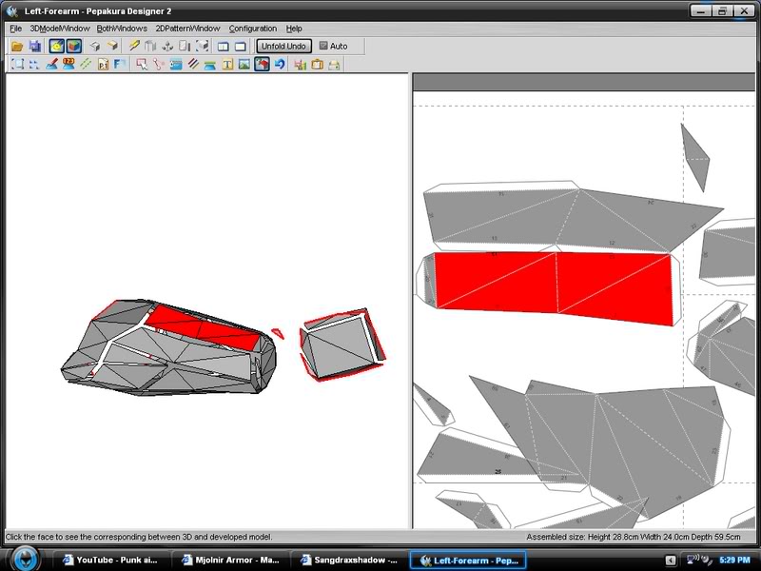Viewport: 761px width, 571px height.
Task: Click the image insert tool icon
Action: tap(244, 64)
